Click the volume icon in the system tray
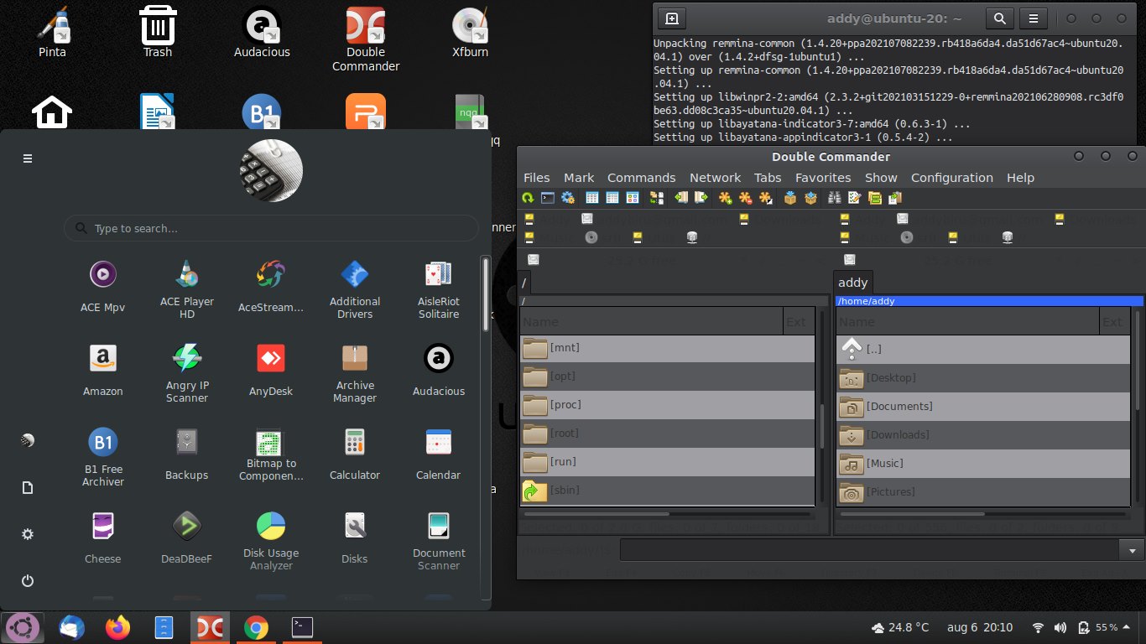This screenshot has height=644, width=1146. tap(1060, 627)
